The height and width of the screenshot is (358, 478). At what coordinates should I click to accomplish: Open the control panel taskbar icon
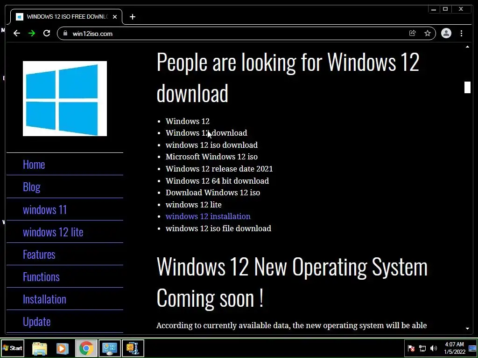110,348
